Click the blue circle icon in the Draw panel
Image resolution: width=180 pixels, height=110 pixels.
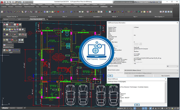point(64,12)
